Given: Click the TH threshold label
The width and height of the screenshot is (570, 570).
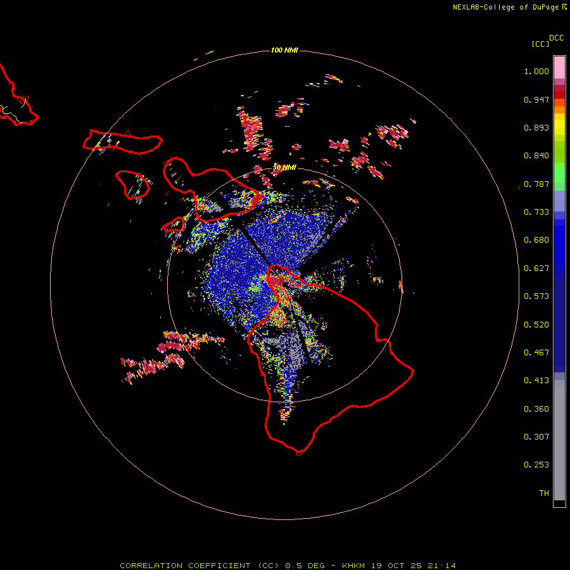Looking at the screenshot, I should [544, 493].
